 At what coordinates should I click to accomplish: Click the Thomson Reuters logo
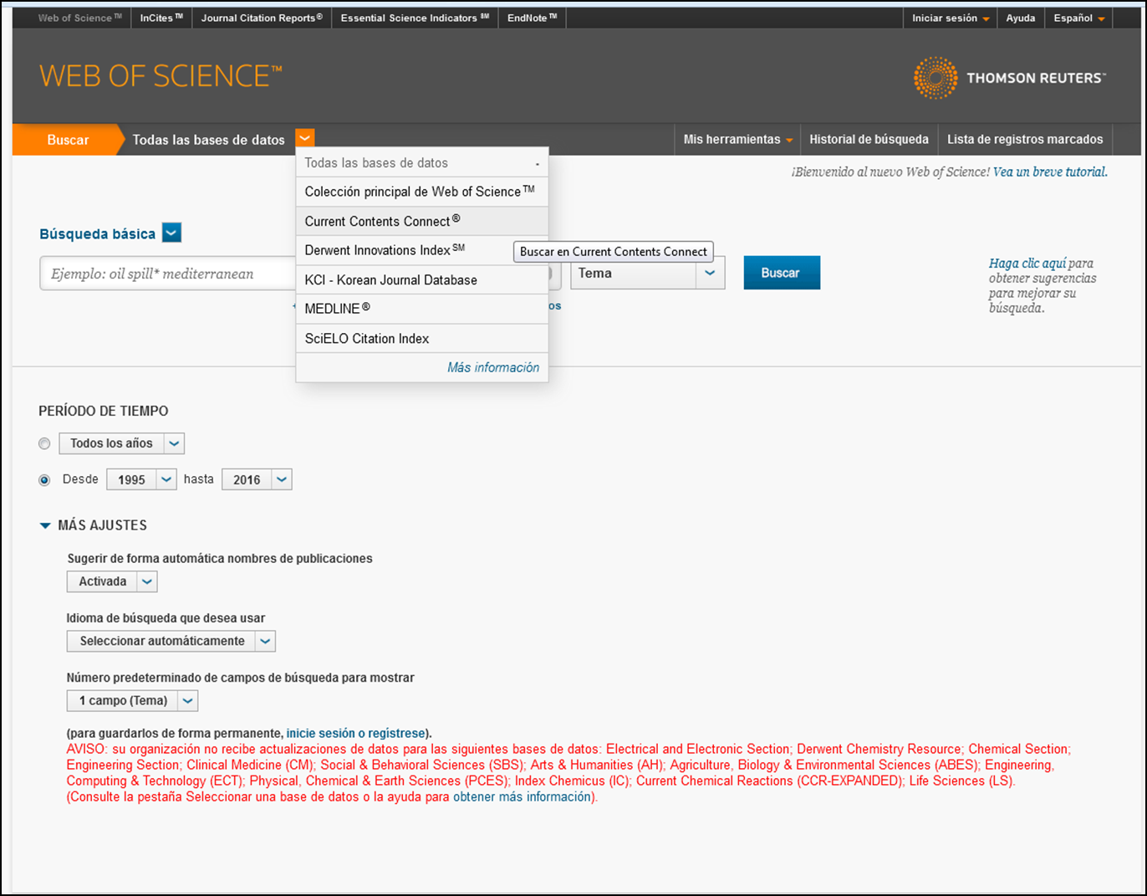point(1010,78)
